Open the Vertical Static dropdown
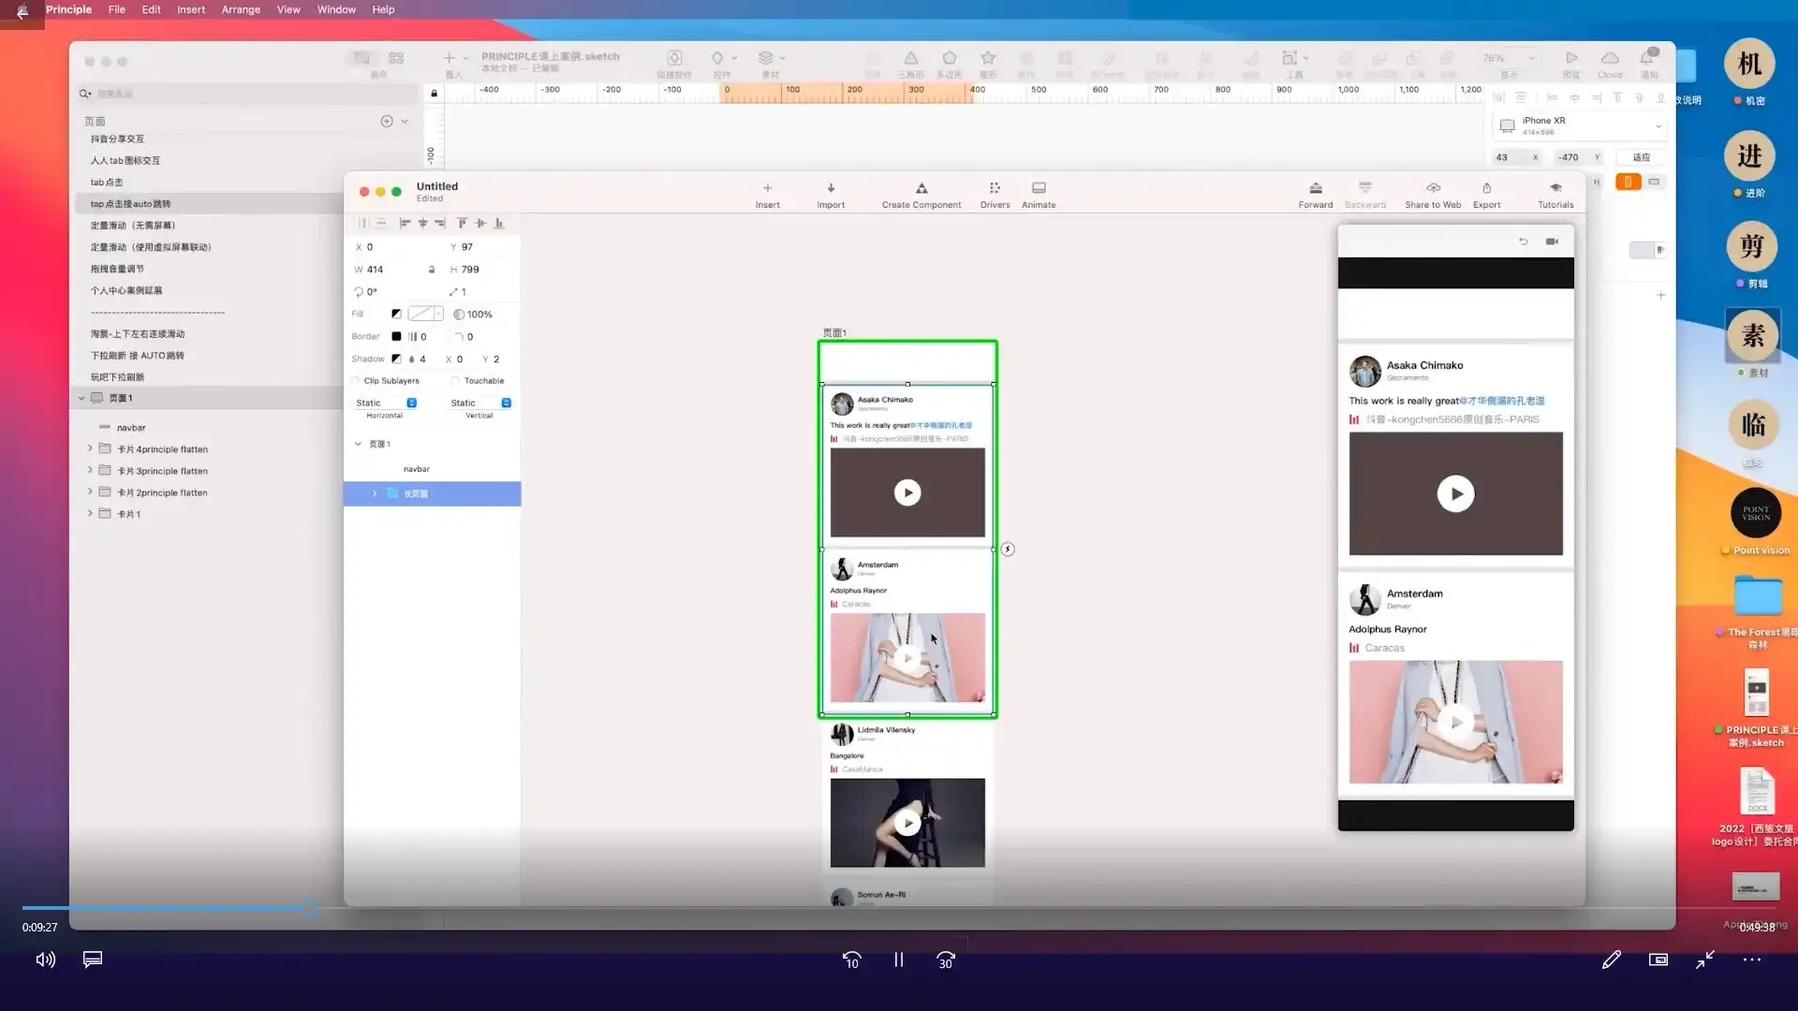Screen dimensions: 1798x1011 click(506, 403)
